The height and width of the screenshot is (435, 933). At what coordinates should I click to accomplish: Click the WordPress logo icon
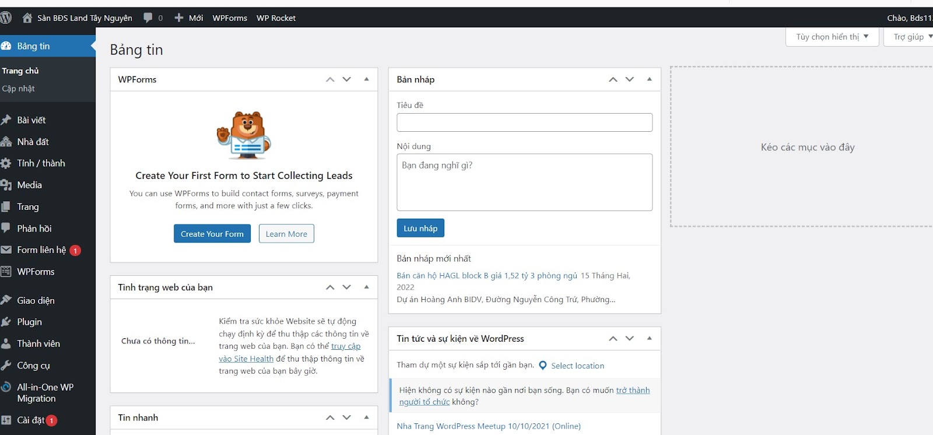[6, 17]
